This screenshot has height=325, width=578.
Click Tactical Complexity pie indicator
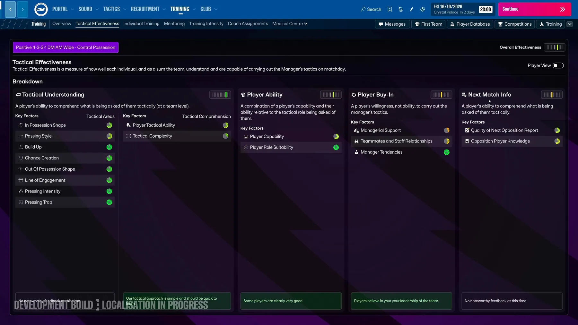pyautogui.click(x=225, y=136)
